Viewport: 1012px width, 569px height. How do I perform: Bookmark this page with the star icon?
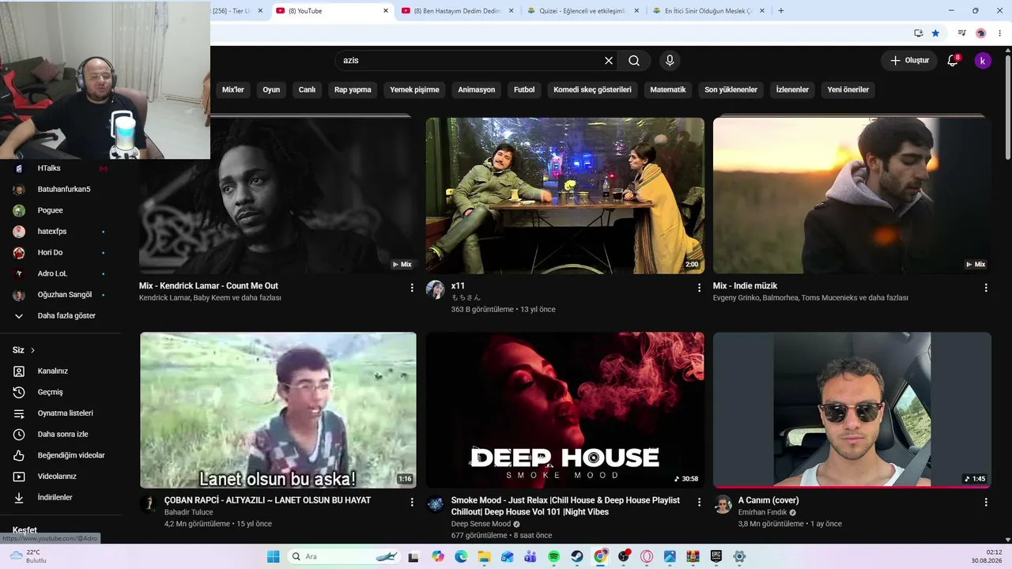[935, 33]
